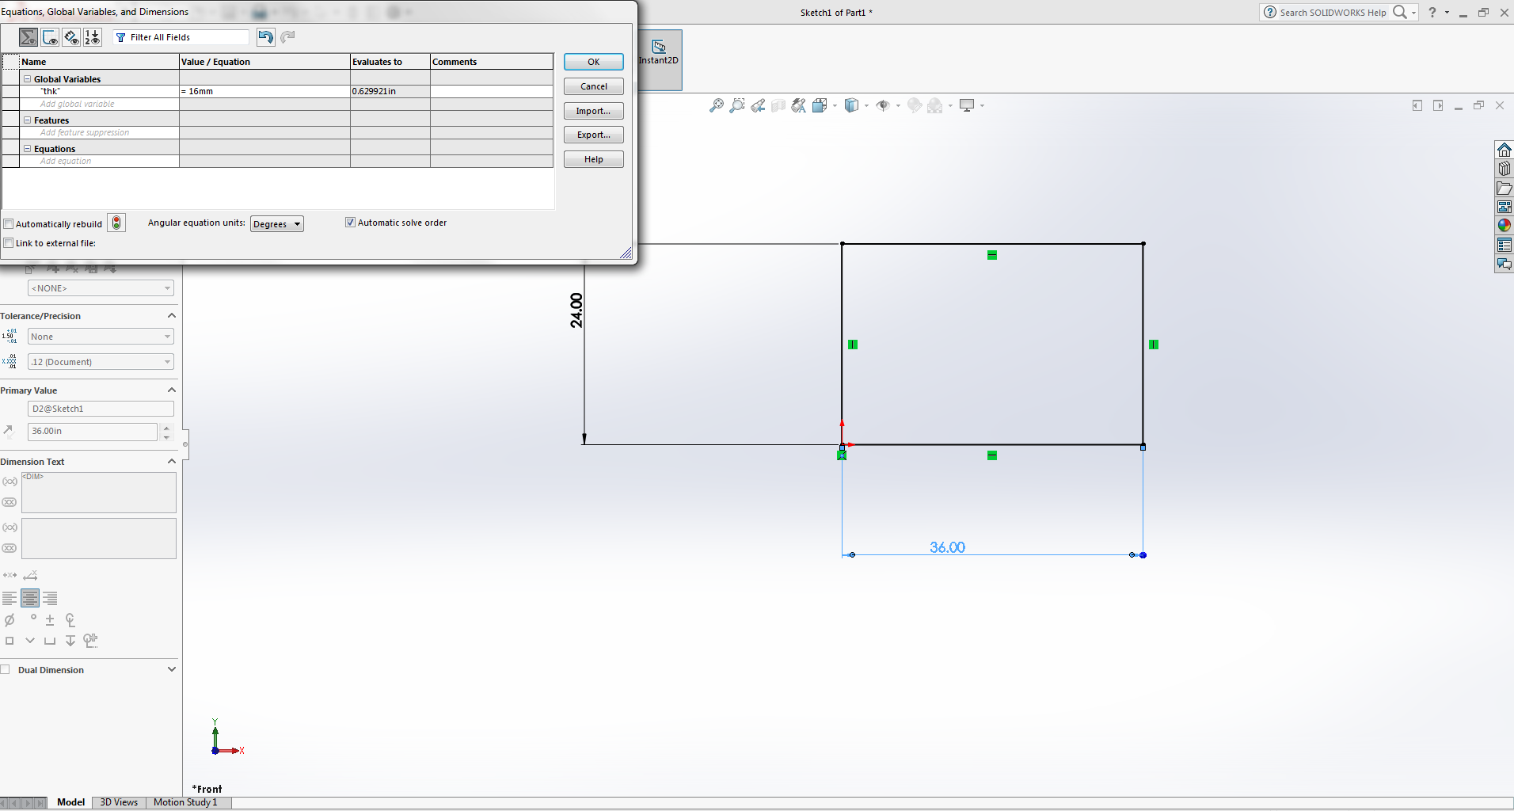Select the 24.00 dimension in the sketch

576,310
